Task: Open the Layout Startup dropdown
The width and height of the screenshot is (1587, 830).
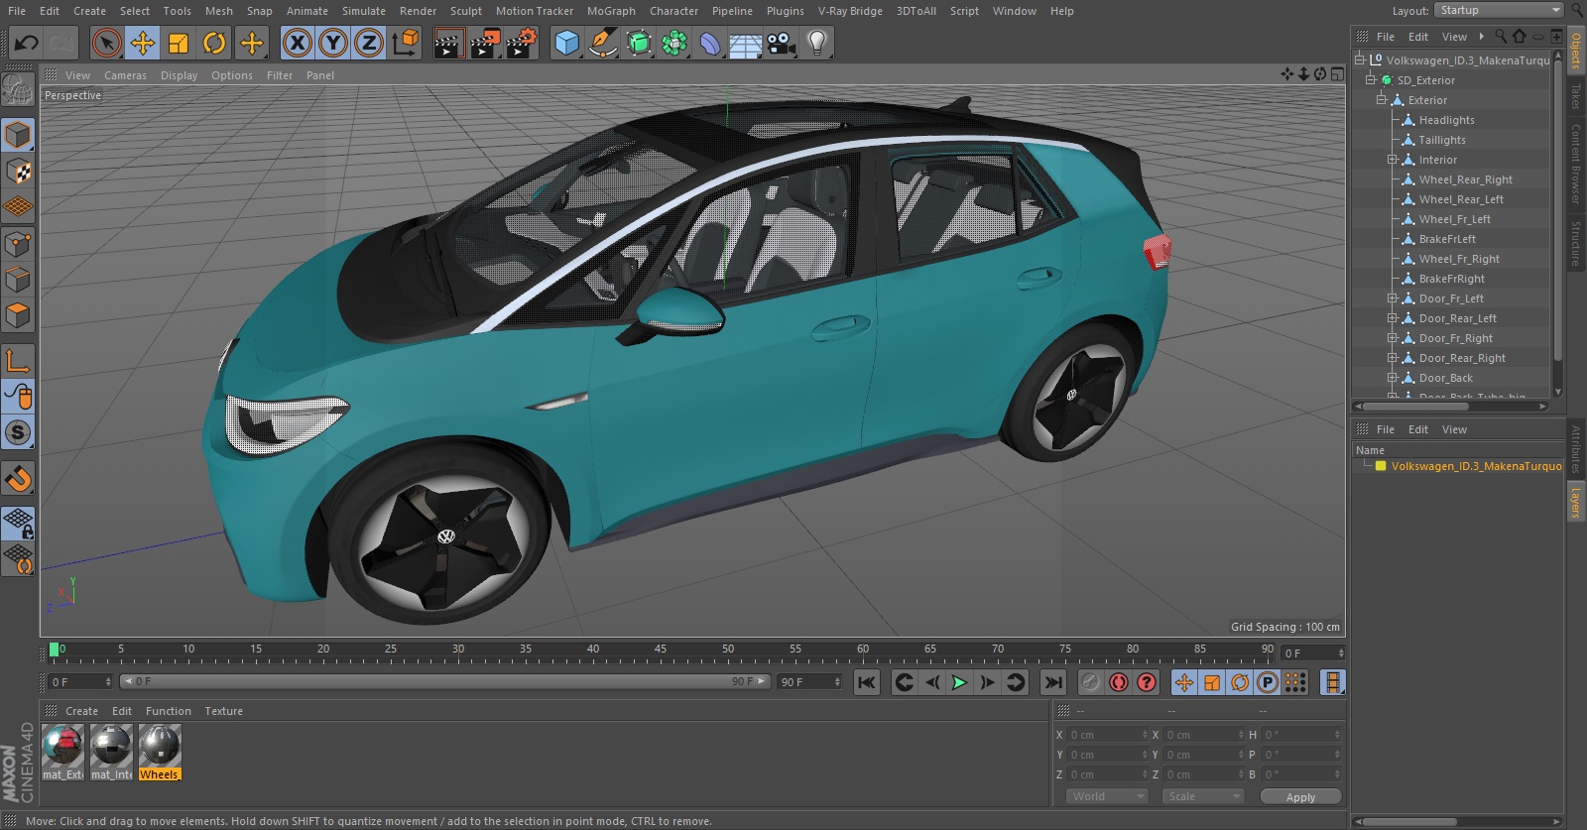Action: coord(1498,10)
